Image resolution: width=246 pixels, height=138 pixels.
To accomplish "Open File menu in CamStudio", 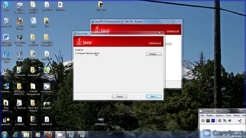I will [203, 115].
